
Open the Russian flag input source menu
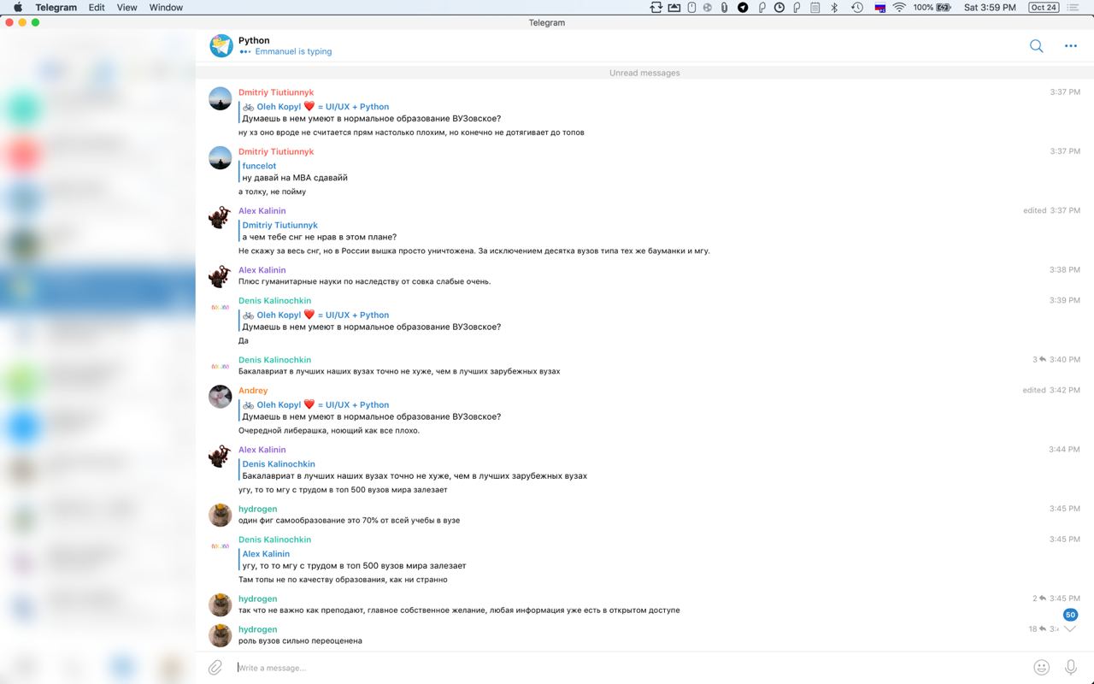click(x=879, y=7)
